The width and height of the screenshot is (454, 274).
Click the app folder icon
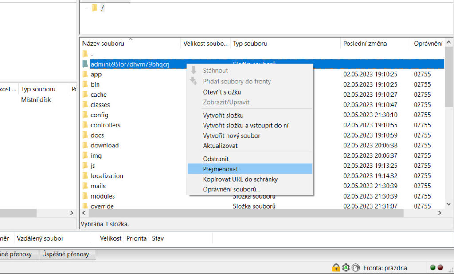(x=85, y=74)
